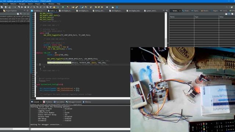Close the main.c editor tab

pyautogui.click(x=57, y=11)
